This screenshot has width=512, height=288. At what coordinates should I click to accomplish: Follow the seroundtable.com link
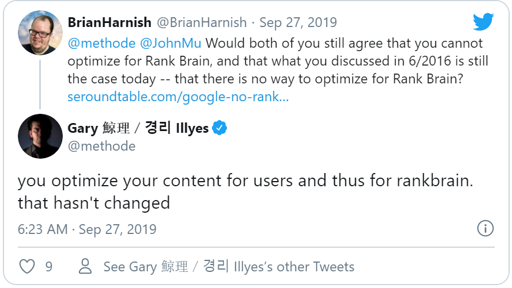(x=178, y=96)
